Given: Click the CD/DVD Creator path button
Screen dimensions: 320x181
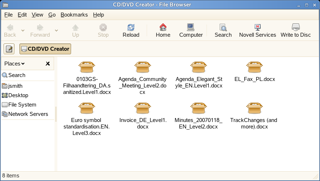Looking at the screenshot, I should pos(45,49).
